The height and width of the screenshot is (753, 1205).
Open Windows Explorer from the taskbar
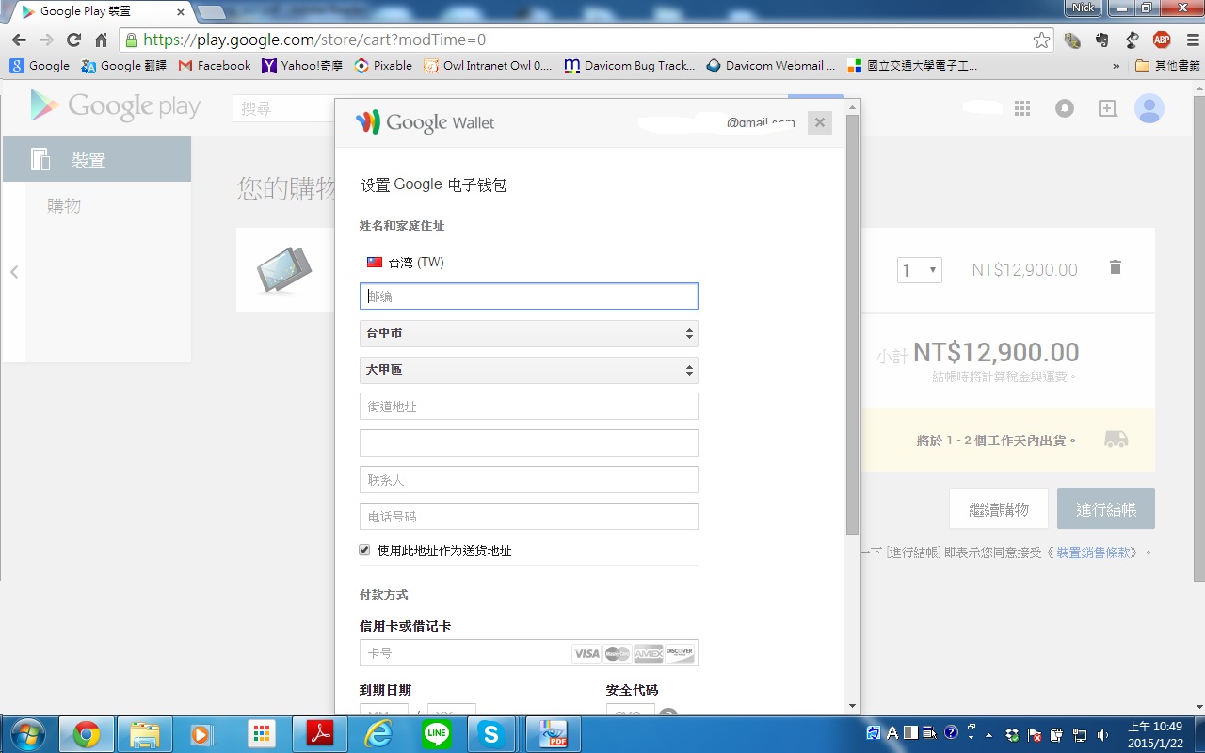[x=144, y=734]
